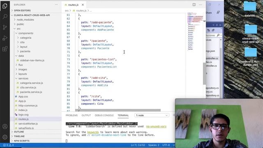
Task: Click the routes.js breadcrumb segment
Action: [81, 11]
